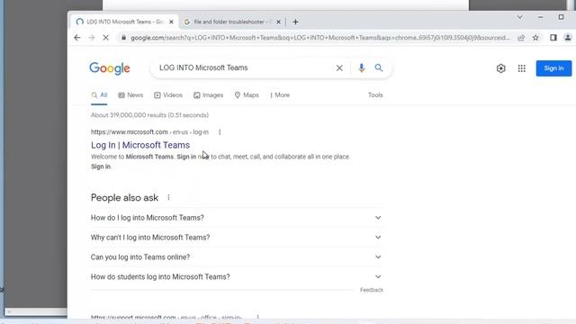
Task: Open a new tab with plus button
Action: (295, 22)
